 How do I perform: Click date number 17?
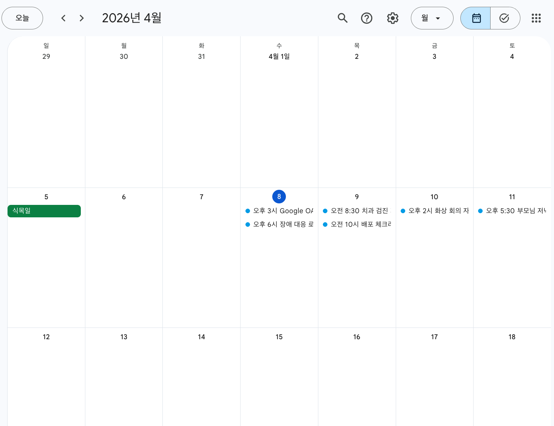tap(434, 337)
